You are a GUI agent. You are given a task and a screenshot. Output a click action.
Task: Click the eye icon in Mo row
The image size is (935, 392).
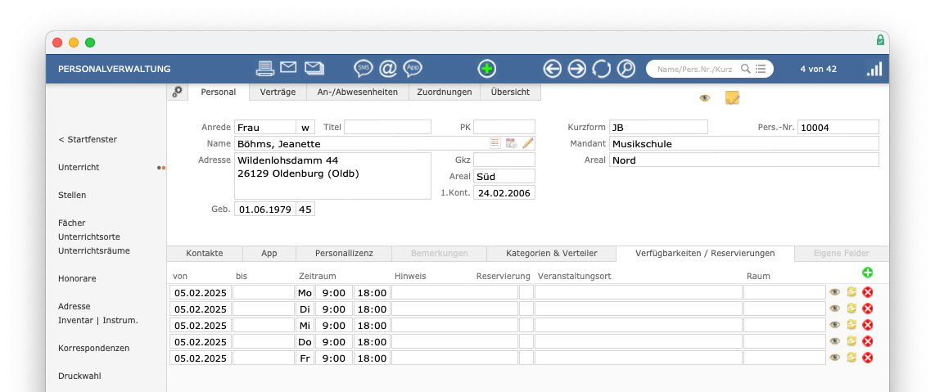click(x=835, y=292)
